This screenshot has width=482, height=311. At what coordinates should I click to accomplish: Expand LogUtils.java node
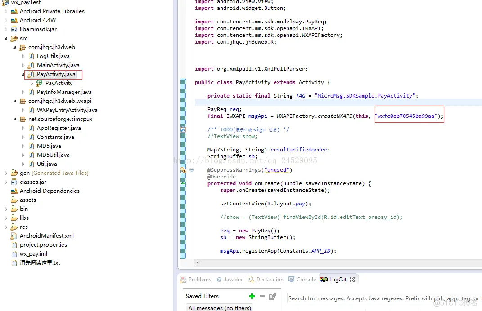click(23, 56)
